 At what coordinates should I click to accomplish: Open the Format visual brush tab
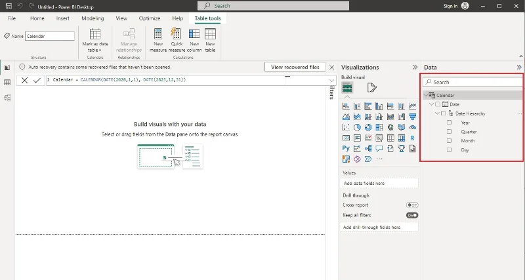point(371,88)
